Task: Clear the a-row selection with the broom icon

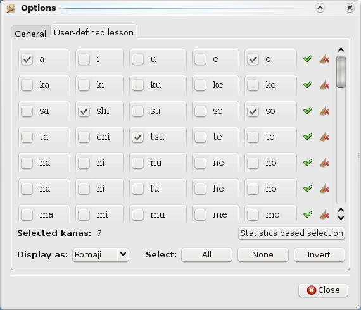Action: (x=325, y=59)
